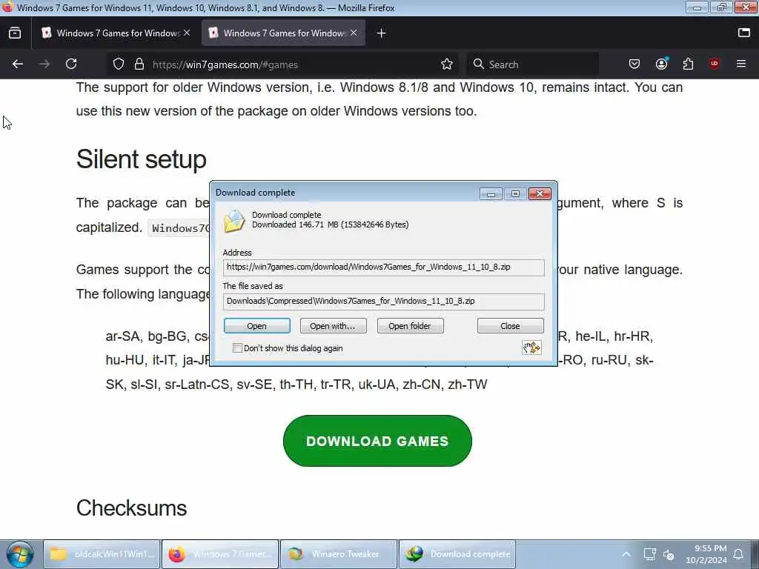Viewport: 759px width, 569px height.
Task: Open the Firefox View icon
Action: [x=15, y=33]
